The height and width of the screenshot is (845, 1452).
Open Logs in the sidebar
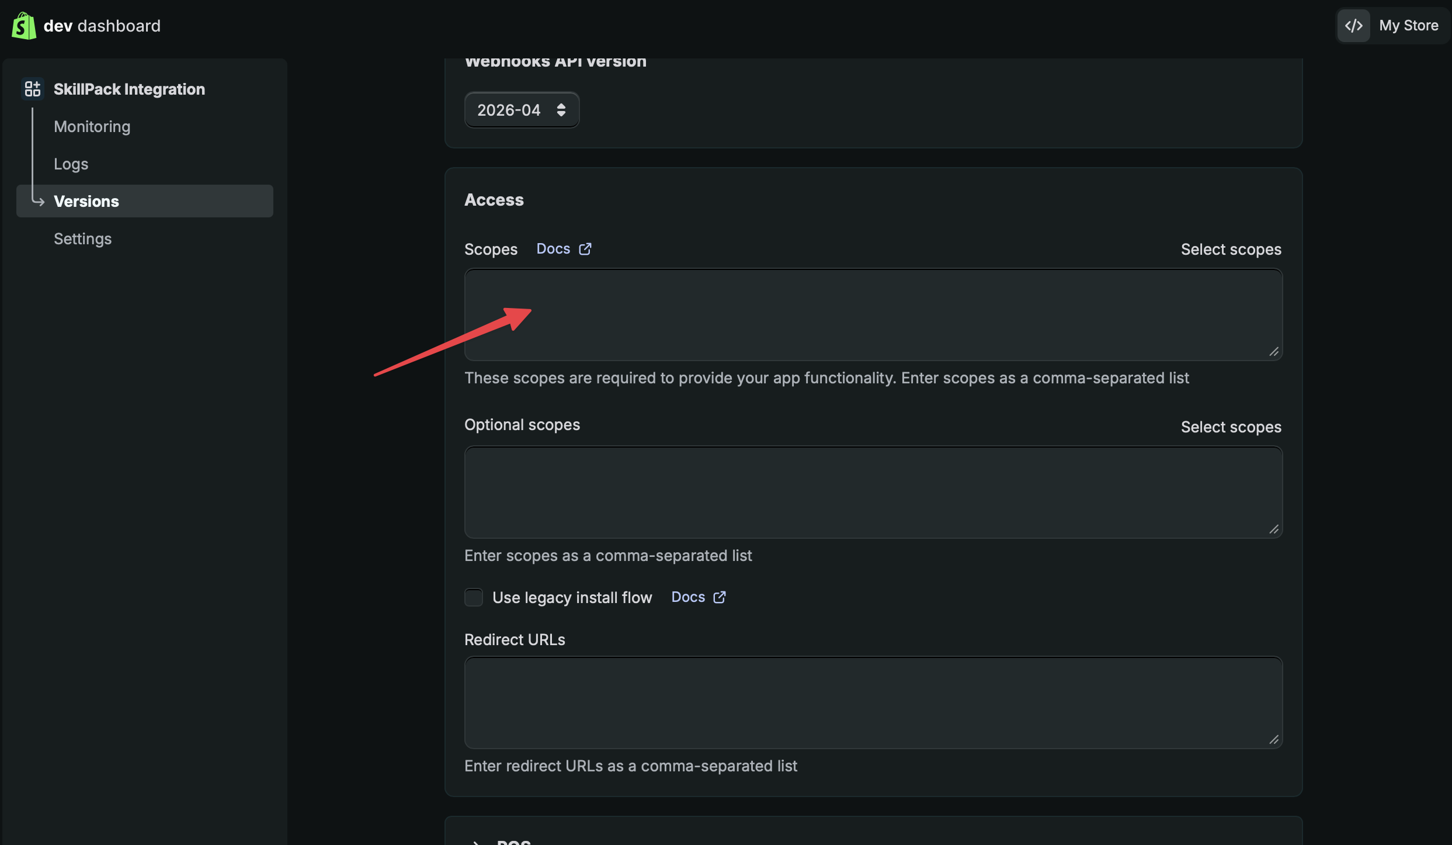coord(71,164)
